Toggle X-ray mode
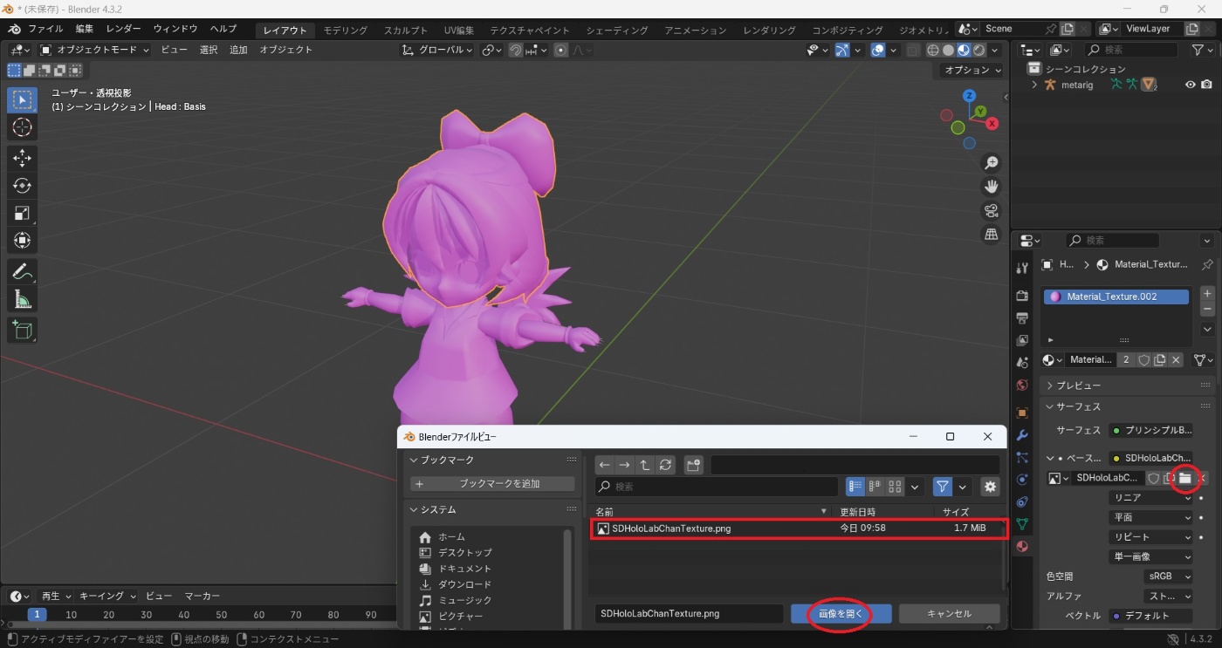1222x648 pixels. [913, 51]
